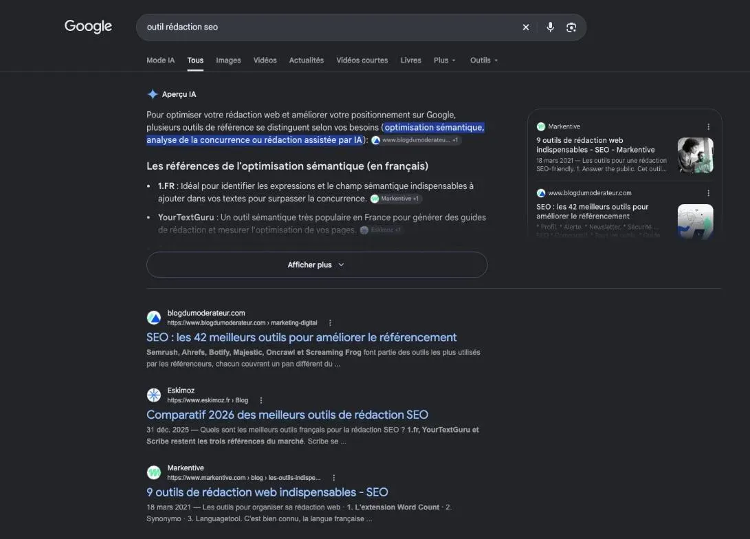
Task: Click the highlighted optimisation sémantique text
Action: point(434,127)
